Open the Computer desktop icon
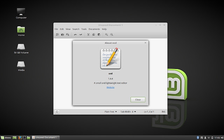The image size is (224, 140). point(21,13)
